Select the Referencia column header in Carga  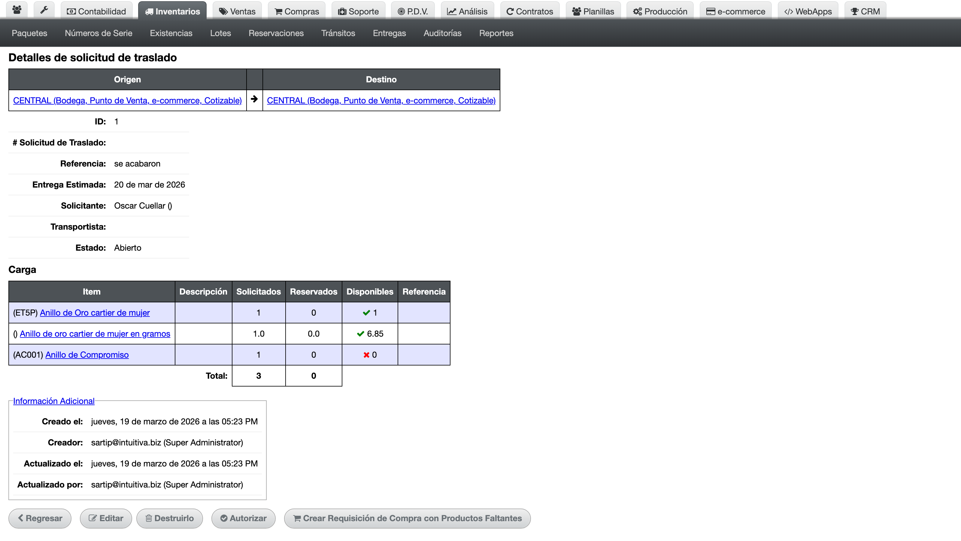pos(424,292)
